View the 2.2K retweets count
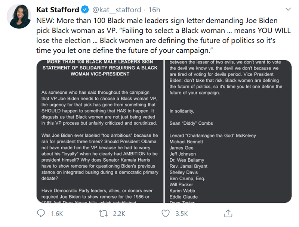Screen dimensions: 299x227 coord(119,214)
